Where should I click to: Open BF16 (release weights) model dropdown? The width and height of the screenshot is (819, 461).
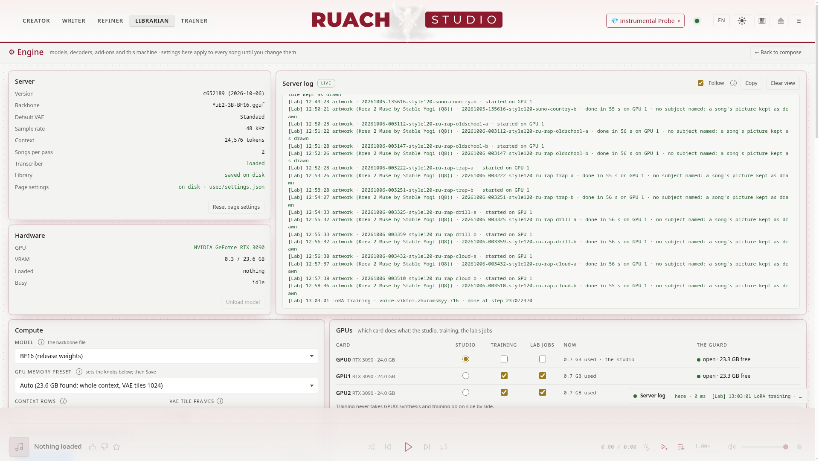pos(166,356)
